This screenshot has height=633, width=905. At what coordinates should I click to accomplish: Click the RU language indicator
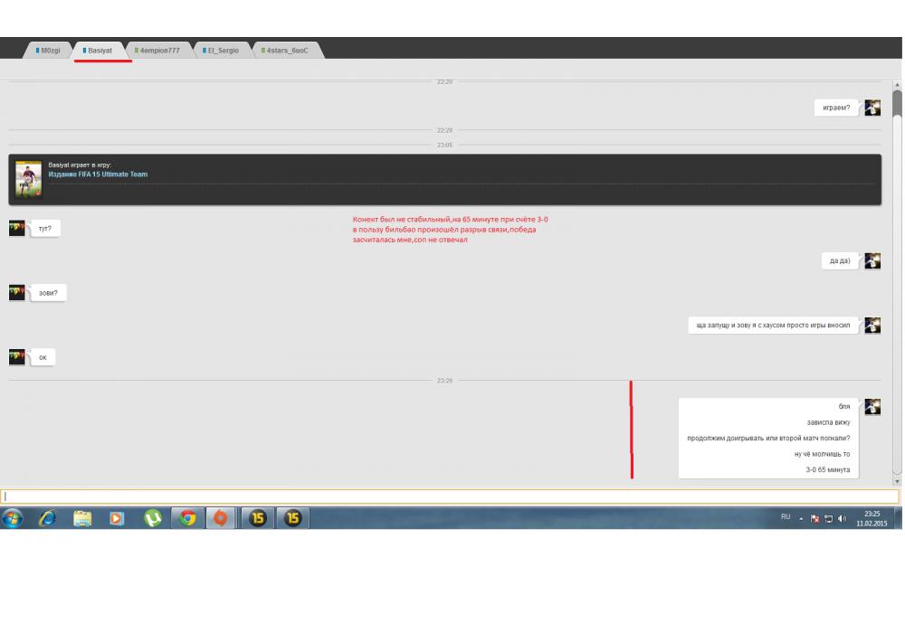pyautogui.click(x=786, y=517)
